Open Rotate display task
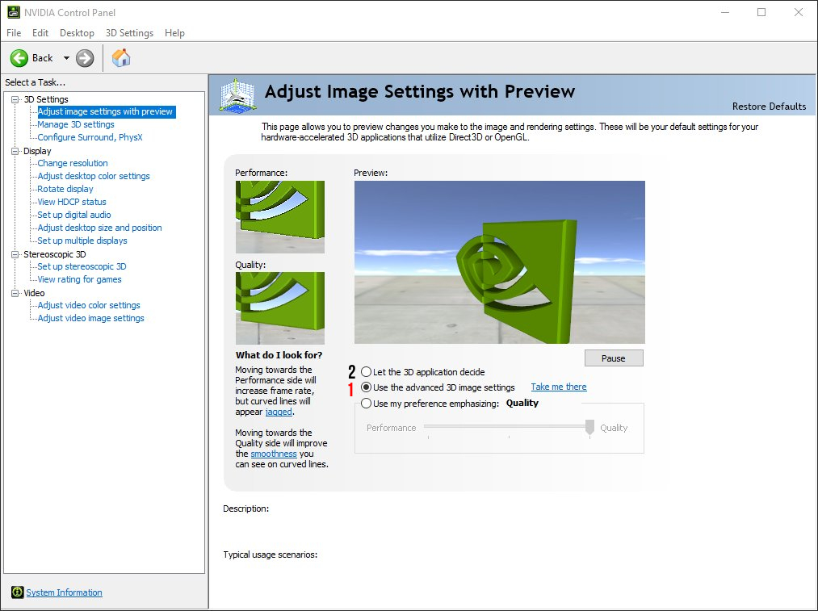This screenshot has height=611, width=818. pyautogui.click(x=65, y=189)
